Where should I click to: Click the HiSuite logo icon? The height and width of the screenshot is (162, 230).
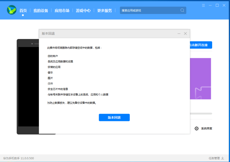pos(11,10)
